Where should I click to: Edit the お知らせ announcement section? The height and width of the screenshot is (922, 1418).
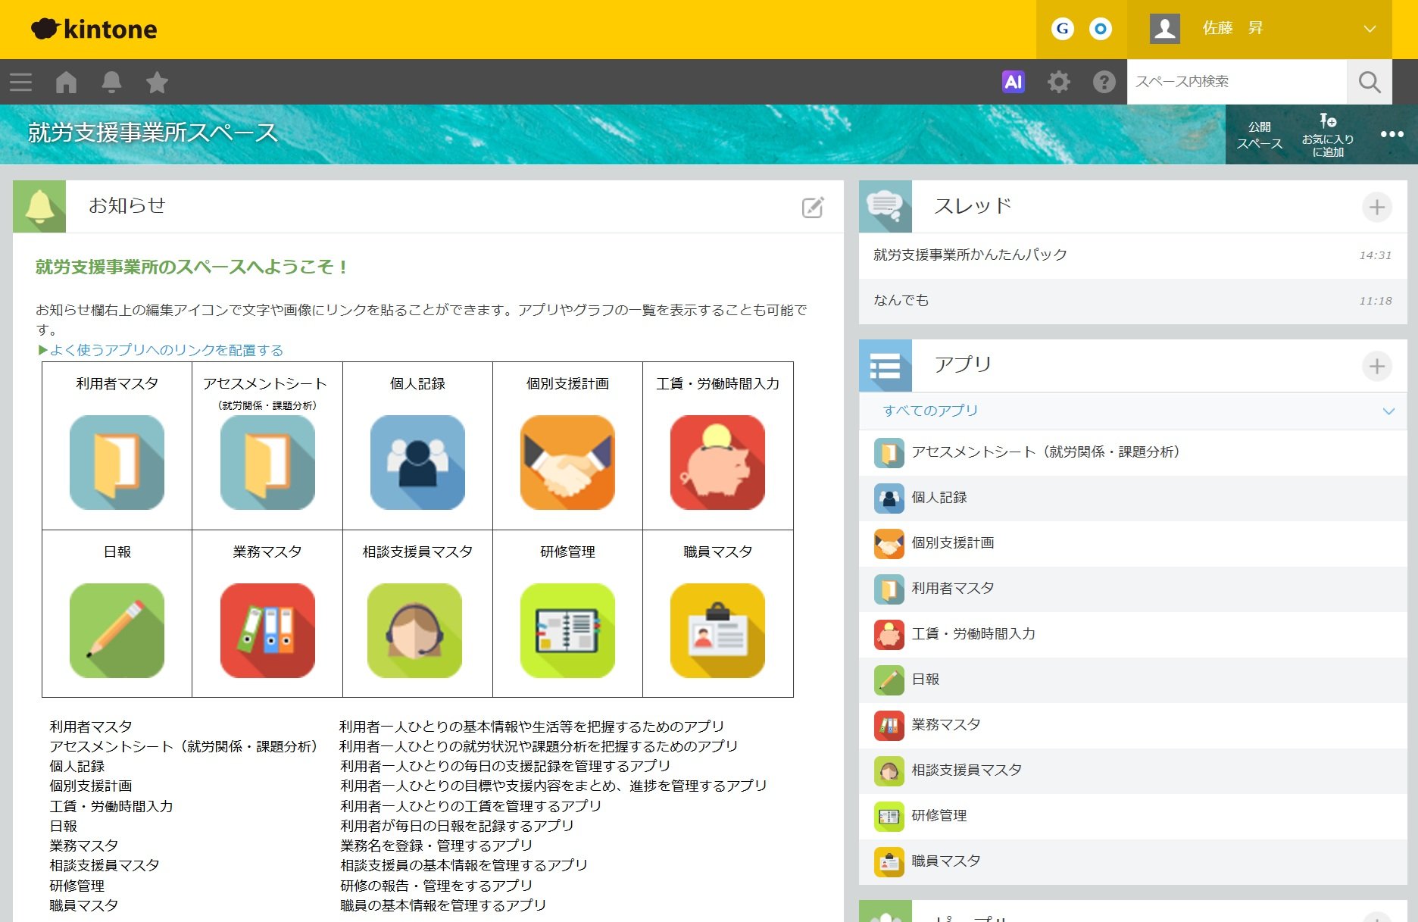coord(812,207)
